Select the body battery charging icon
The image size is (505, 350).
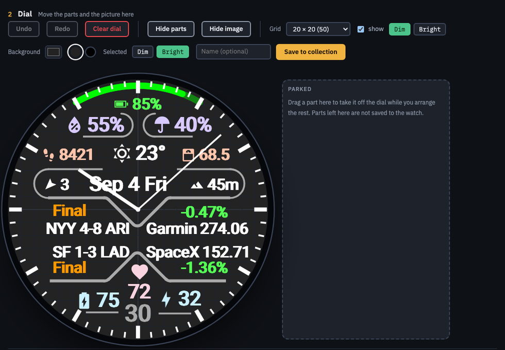pyautogui.click(x=84, y=301)
